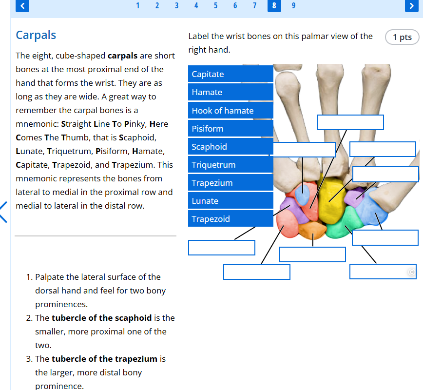Switch to question 1
The height and width of the screenshot is (390, 423).
click(137, 6)
